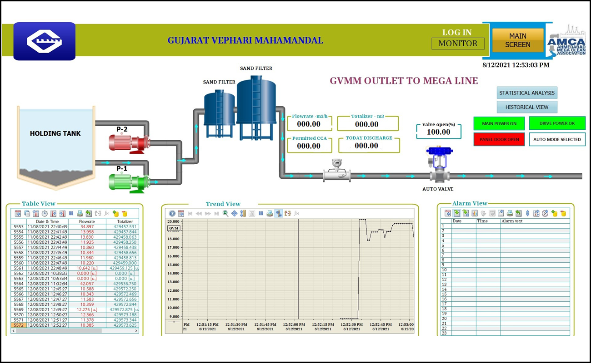Open the HISTORICAL VIEW page

click(527, 107)
